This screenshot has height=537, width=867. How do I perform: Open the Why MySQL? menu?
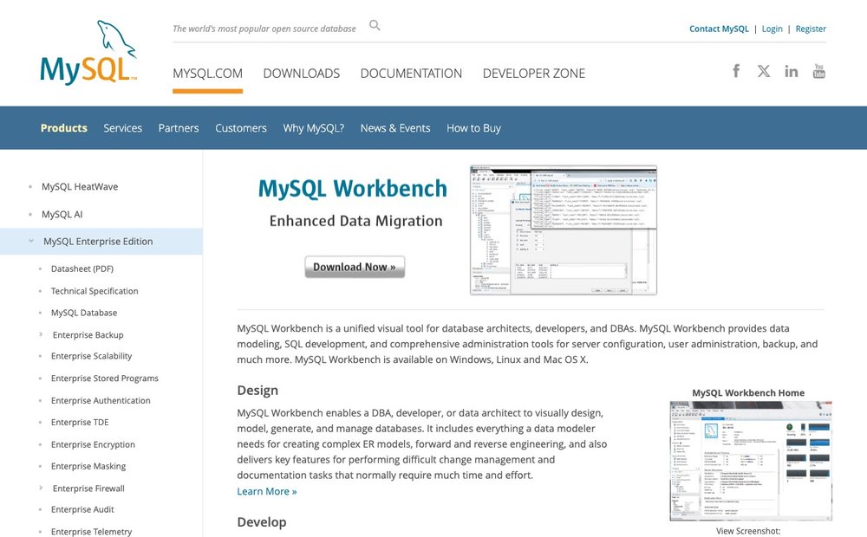pos(314,127)
